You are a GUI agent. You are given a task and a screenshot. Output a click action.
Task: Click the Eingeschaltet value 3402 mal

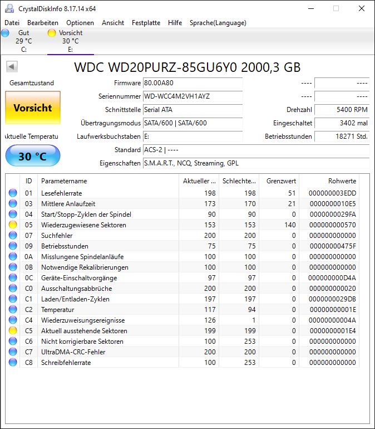(x=342, y=123)
